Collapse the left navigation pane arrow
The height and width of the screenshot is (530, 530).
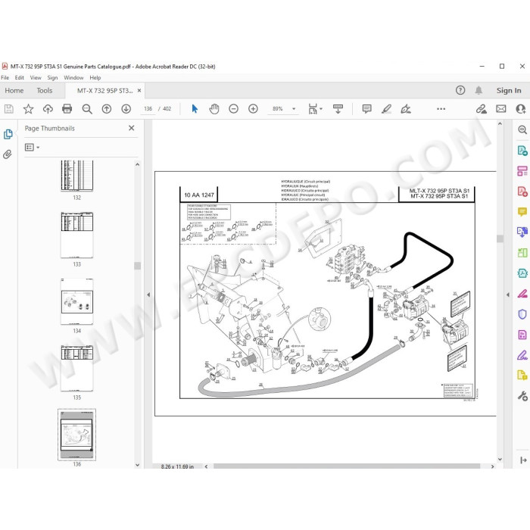[x=148, y=295]
